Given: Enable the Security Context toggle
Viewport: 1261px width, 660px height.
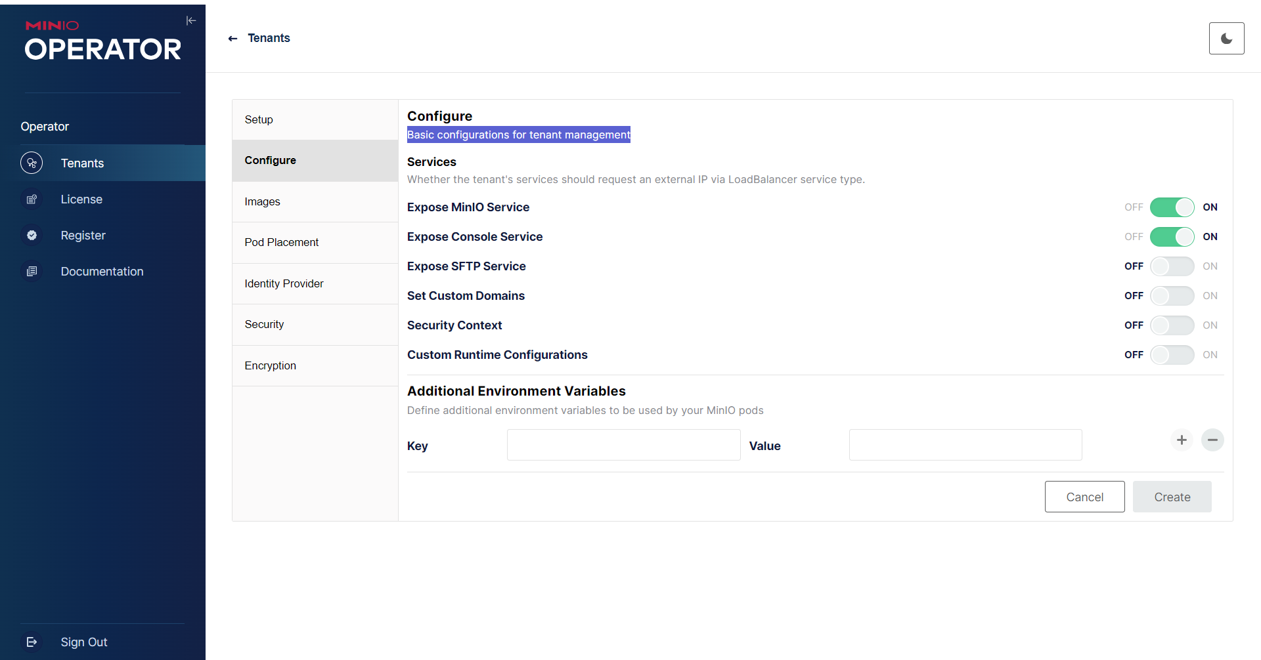Looking at the screenshot, I should (x=1172, y=325).
